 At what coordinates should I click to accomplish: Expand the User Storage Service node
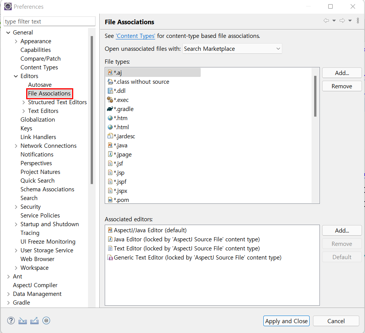coord(16,250)
